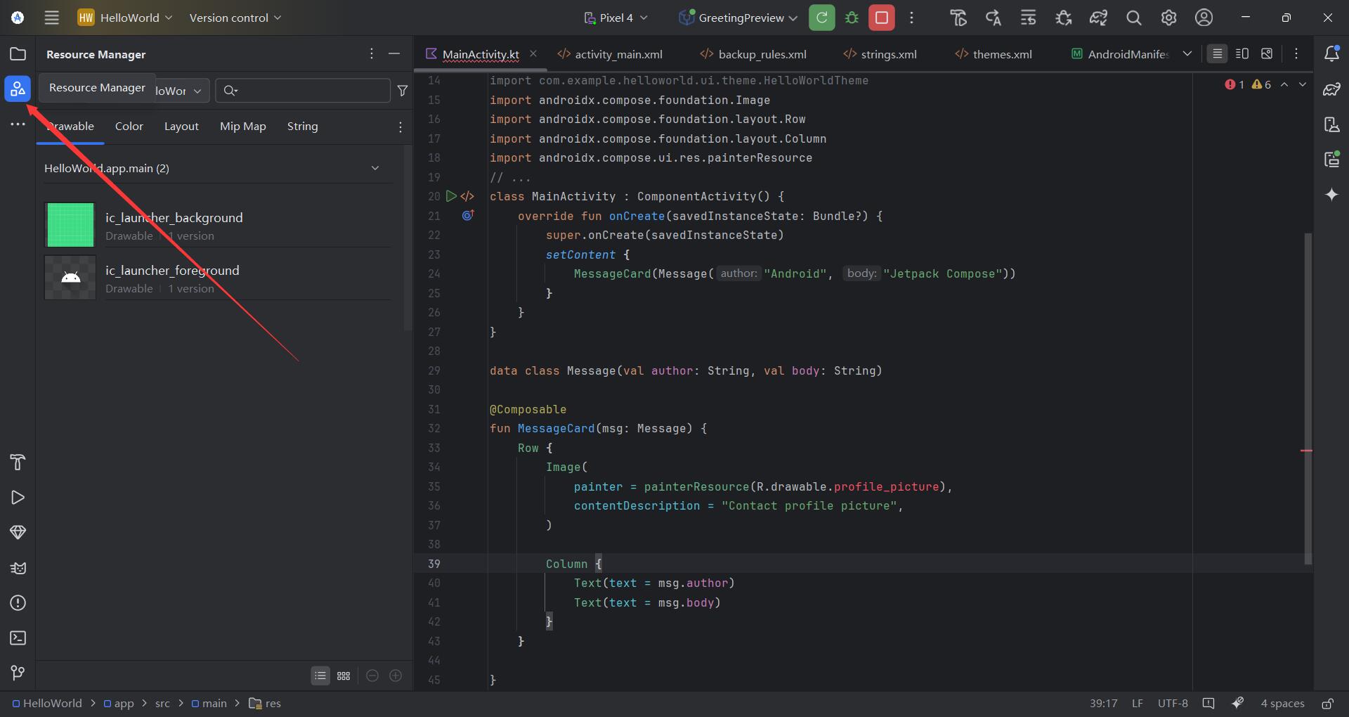Open Pixel 4 device selector
The height and width of the screenshot is (717, 1349).
[615, 18]
